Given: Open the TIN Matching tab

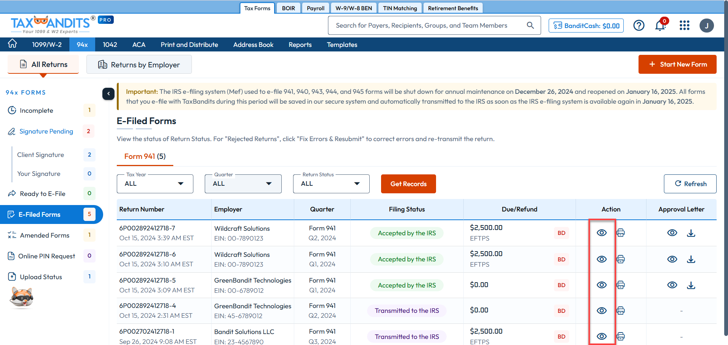Looking at the screenshot, I should coord(400,8).
